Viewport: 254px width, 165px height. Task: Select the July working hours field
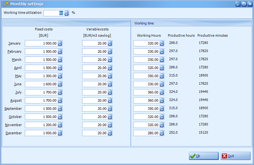click(149, 92)
